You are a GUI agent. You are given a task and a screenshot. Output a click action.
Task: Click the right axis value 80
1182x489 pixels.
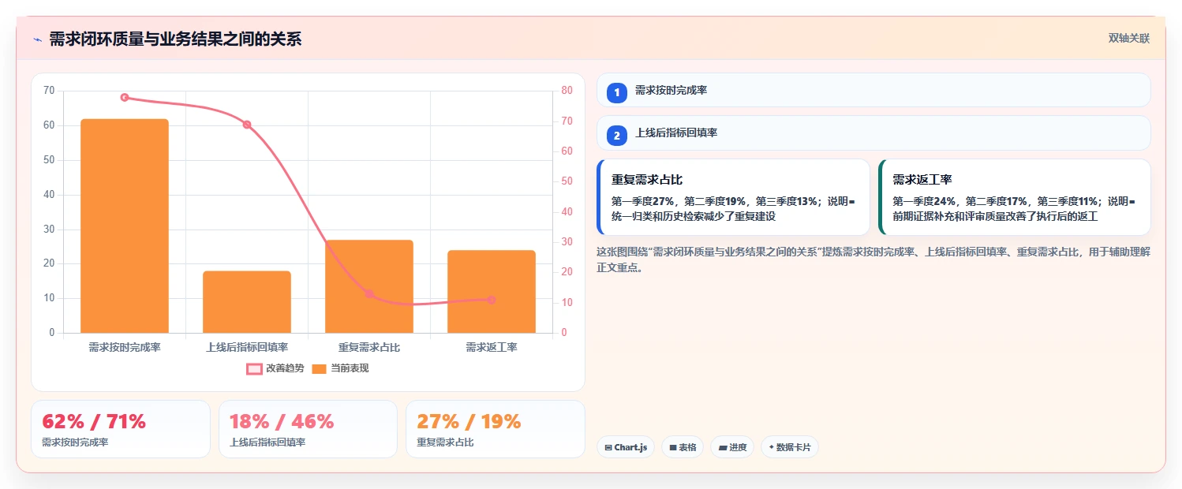[x=566, y=91]
